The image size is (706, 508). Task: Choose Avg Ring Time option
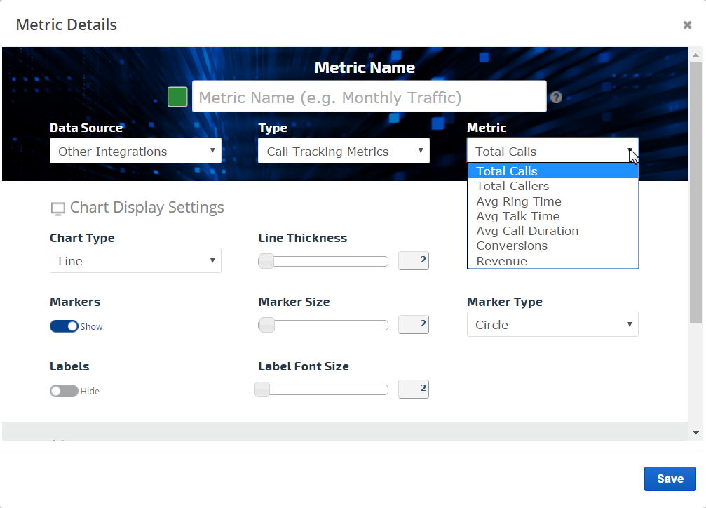point(553,201)
